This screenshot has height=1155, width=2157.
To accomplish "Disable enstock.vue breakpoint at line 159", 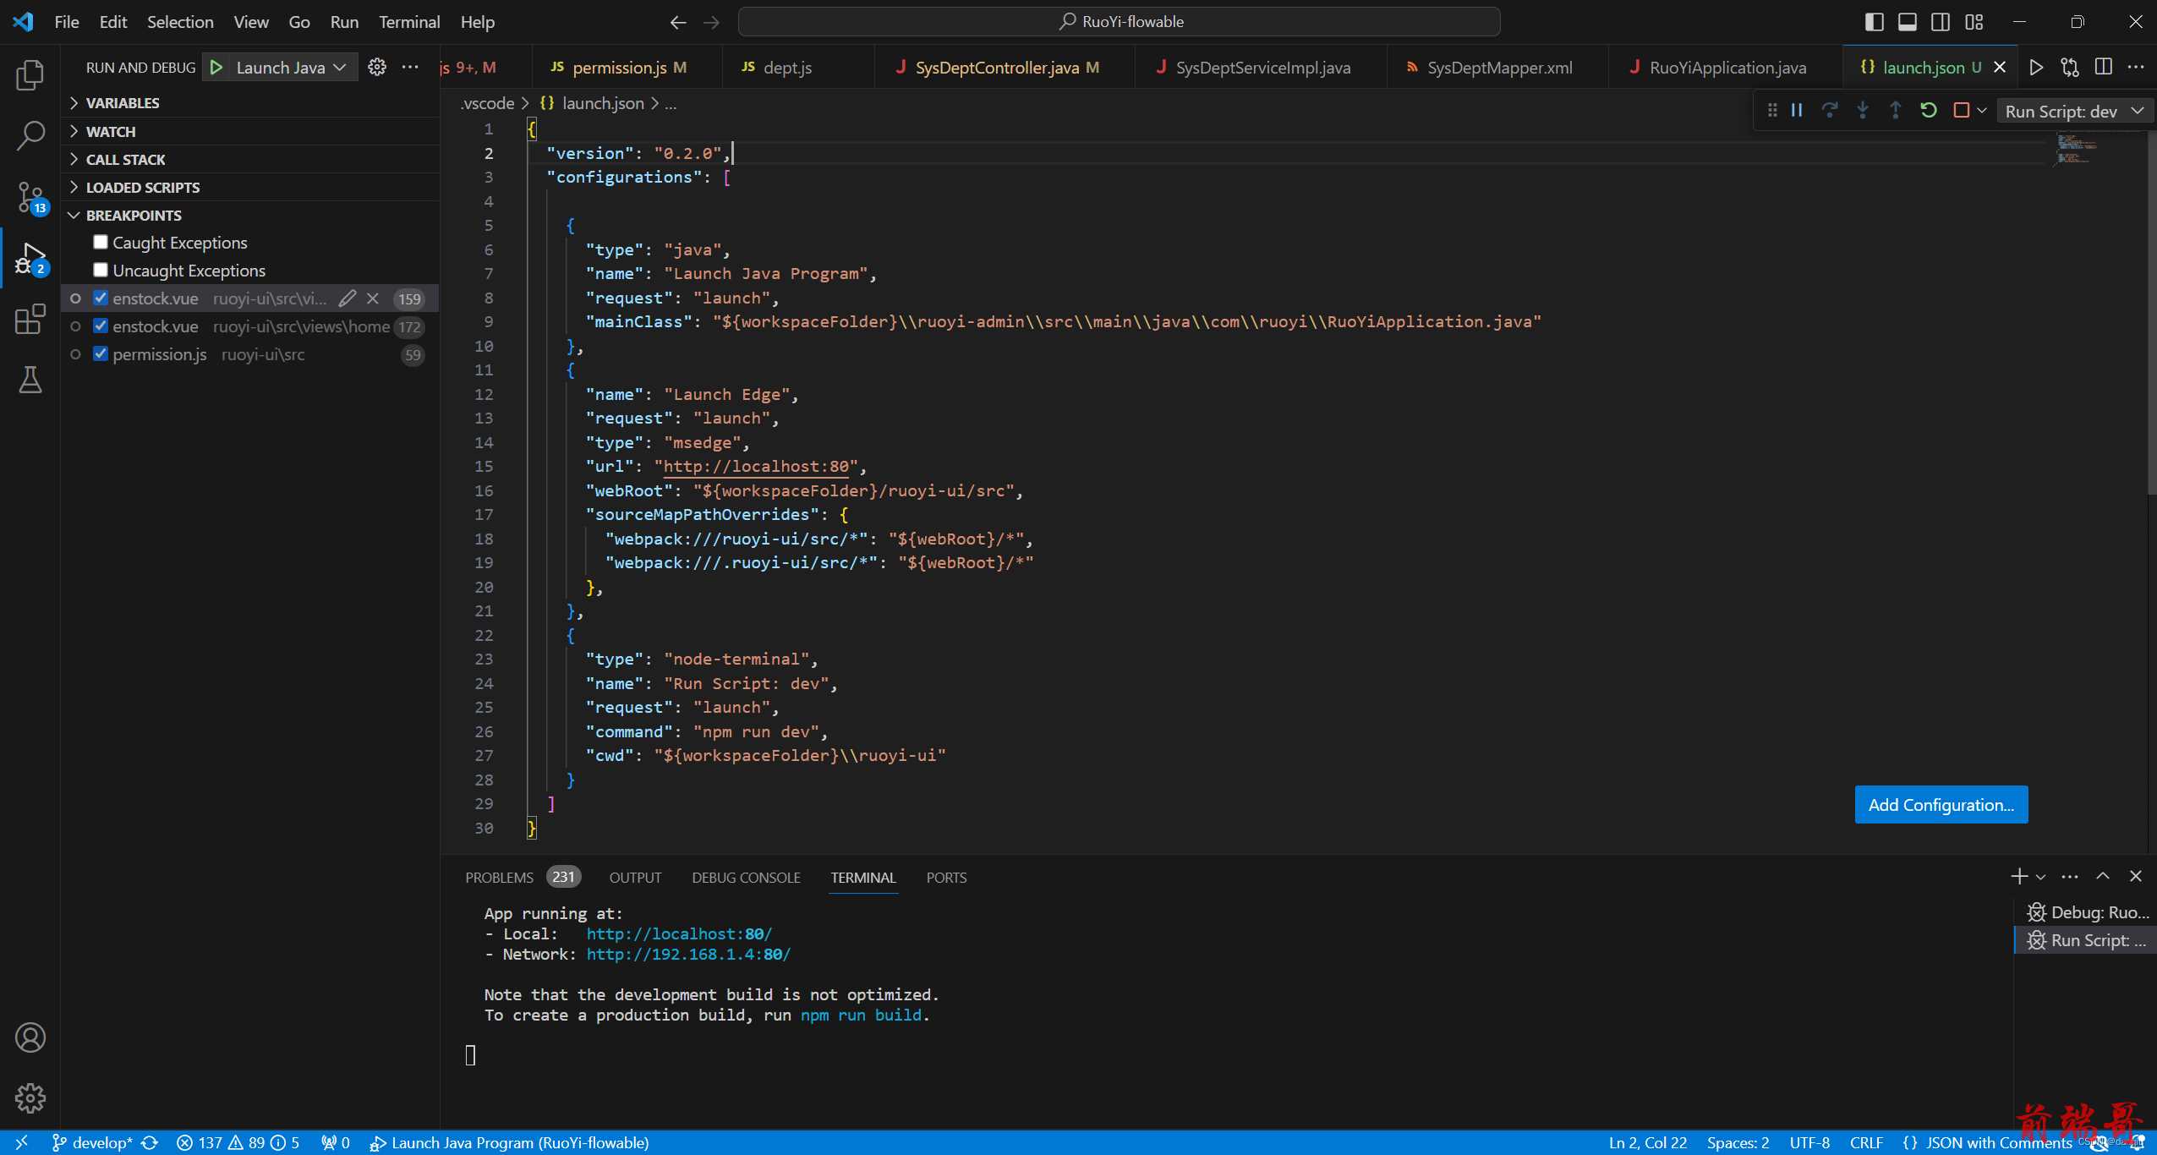I will pos(101,298).
